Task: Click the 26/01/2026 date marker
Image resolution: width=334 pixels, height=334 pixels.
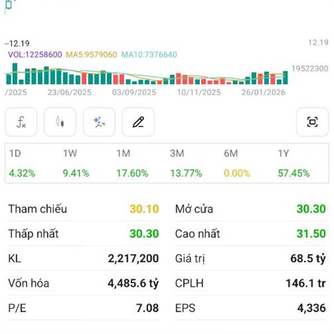Action: [x=264, y=92]
